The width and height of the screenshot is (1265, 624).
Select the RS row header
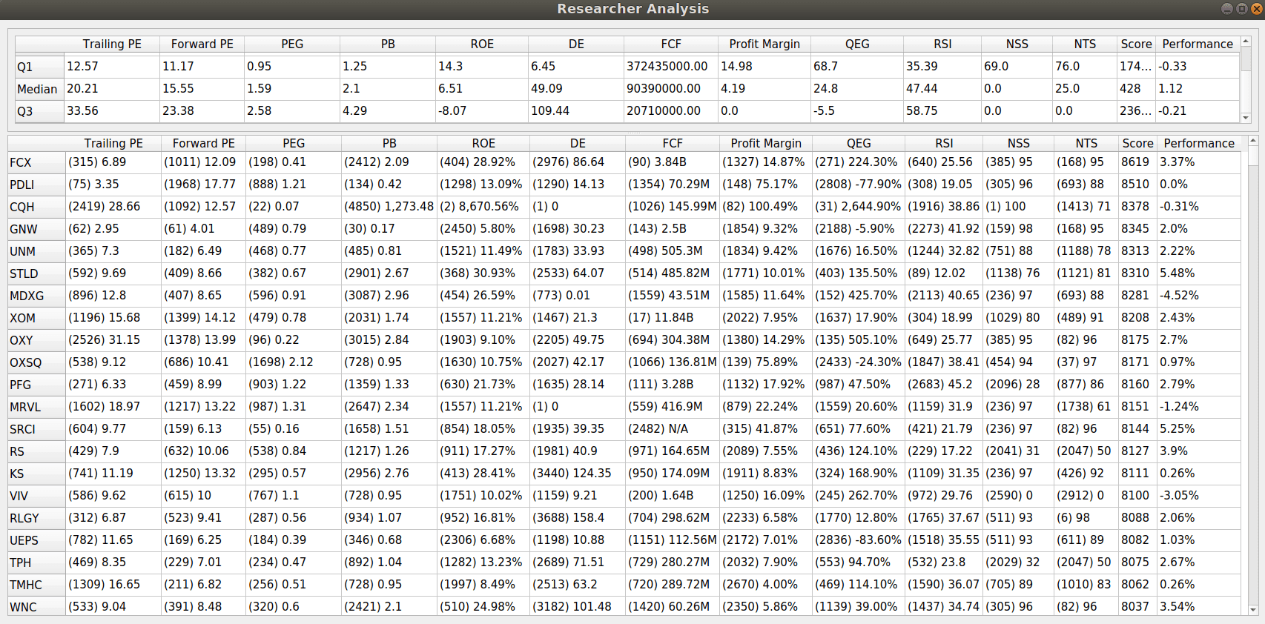(36, 451)
